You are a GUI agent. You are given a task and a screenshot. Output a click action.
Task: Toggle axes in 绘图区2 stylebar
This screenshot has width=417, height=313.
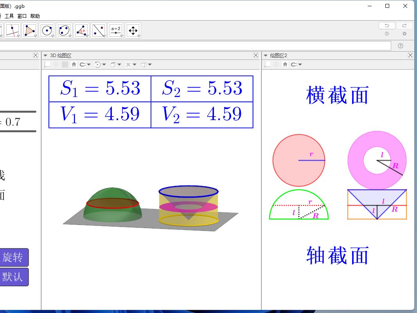pyautogui.click(x=268, y=64)
